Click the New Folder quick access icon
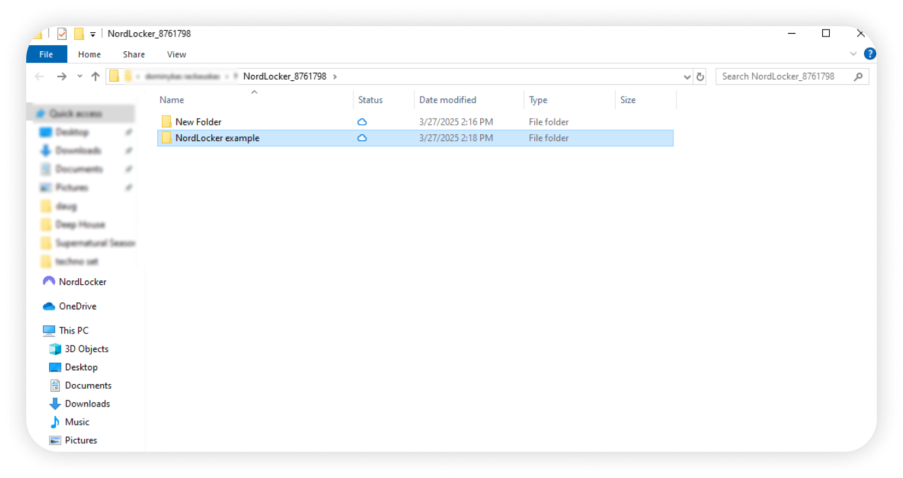Viewport: 903px width, 478px height. click(79, 34)
